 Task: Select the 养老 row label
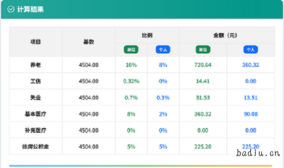pos(36,65)
